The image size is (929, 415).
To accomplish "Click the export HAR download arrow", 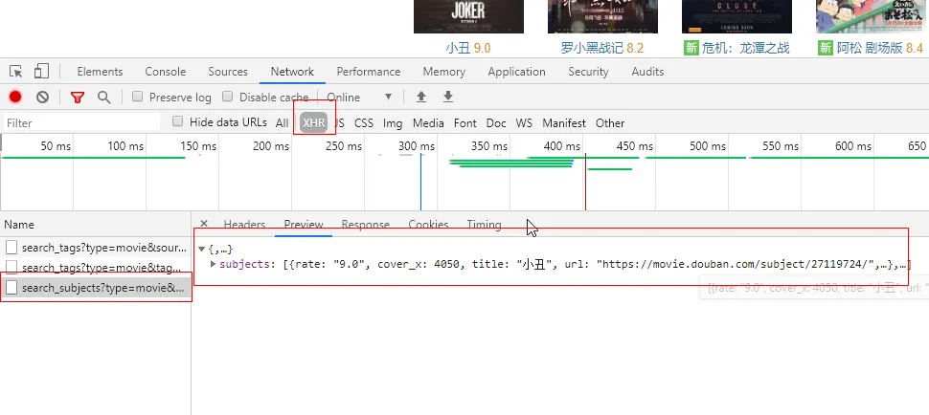I will pyautogui.click(x=447, y=97).
